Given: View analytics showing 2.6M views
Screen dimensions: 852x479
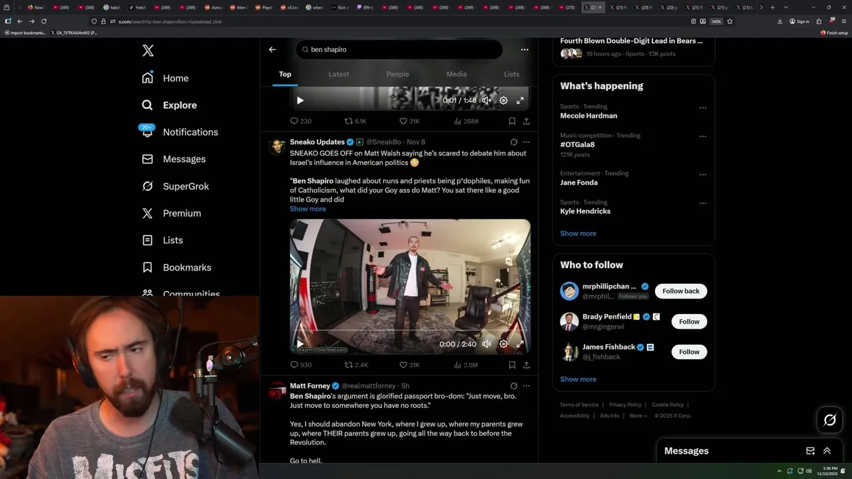Looking at the screenshot, I should 466,365.
